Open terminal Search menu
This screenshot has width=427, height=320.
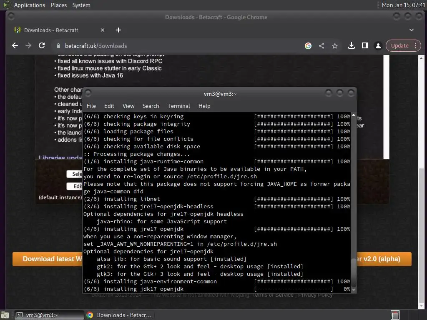[151, 106]
